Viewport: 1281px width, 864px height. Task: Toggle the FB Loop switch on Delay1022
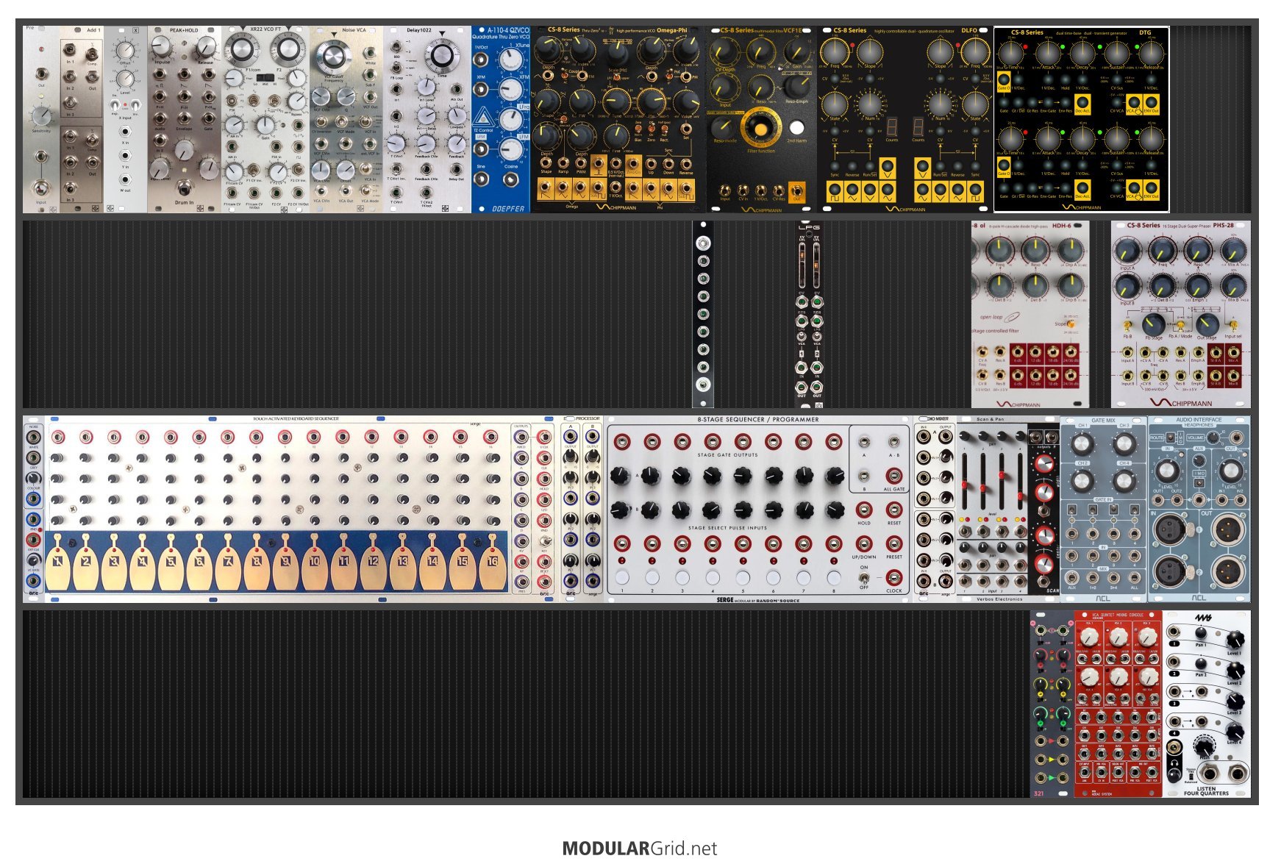398,67
